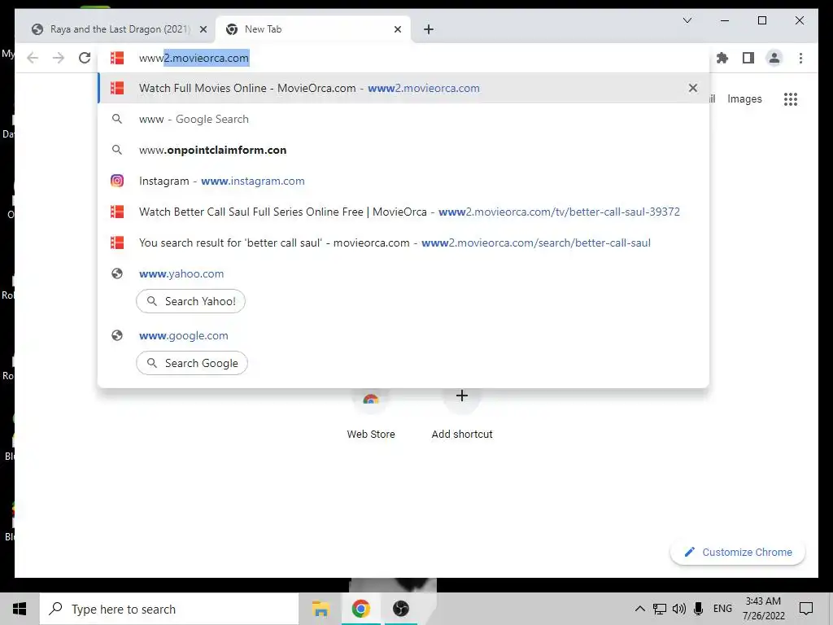Open the Images link

(744, 98)
